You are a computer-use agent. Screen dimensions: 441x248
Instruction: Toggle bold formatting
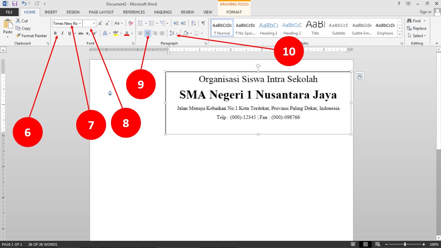[55, 33]
